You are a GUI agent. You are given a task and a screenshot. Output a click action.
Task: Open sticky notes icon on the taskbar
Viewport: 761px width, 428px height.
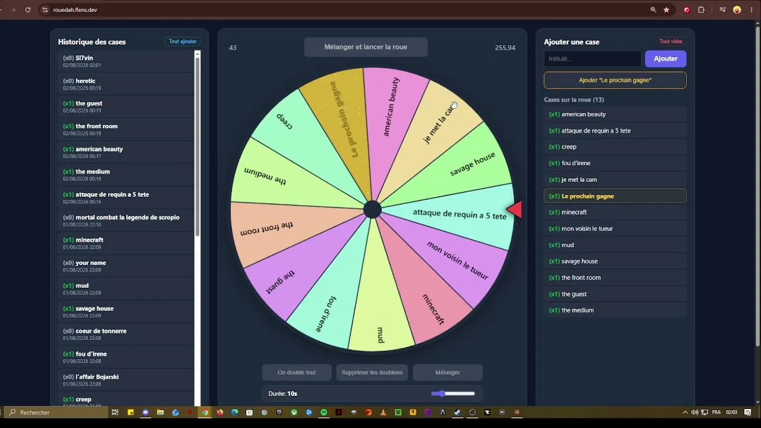pos(131,412)
